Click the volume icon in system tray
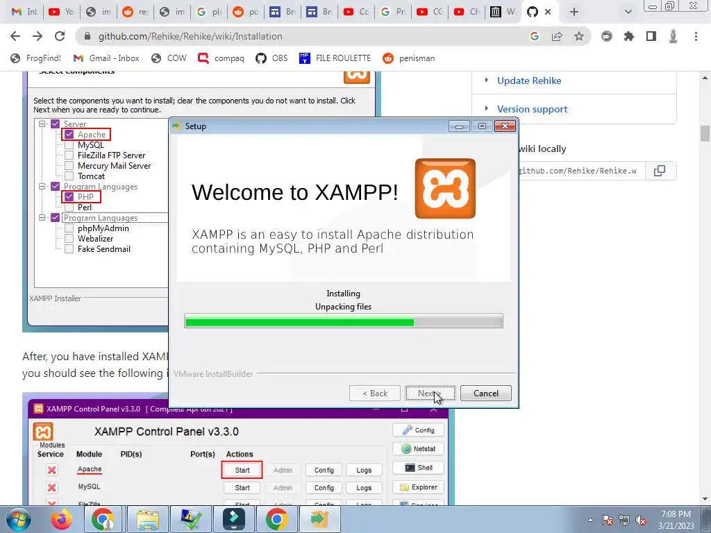Image resolution: width=711 pixels, height=533 pixels. tap(641, 521)
